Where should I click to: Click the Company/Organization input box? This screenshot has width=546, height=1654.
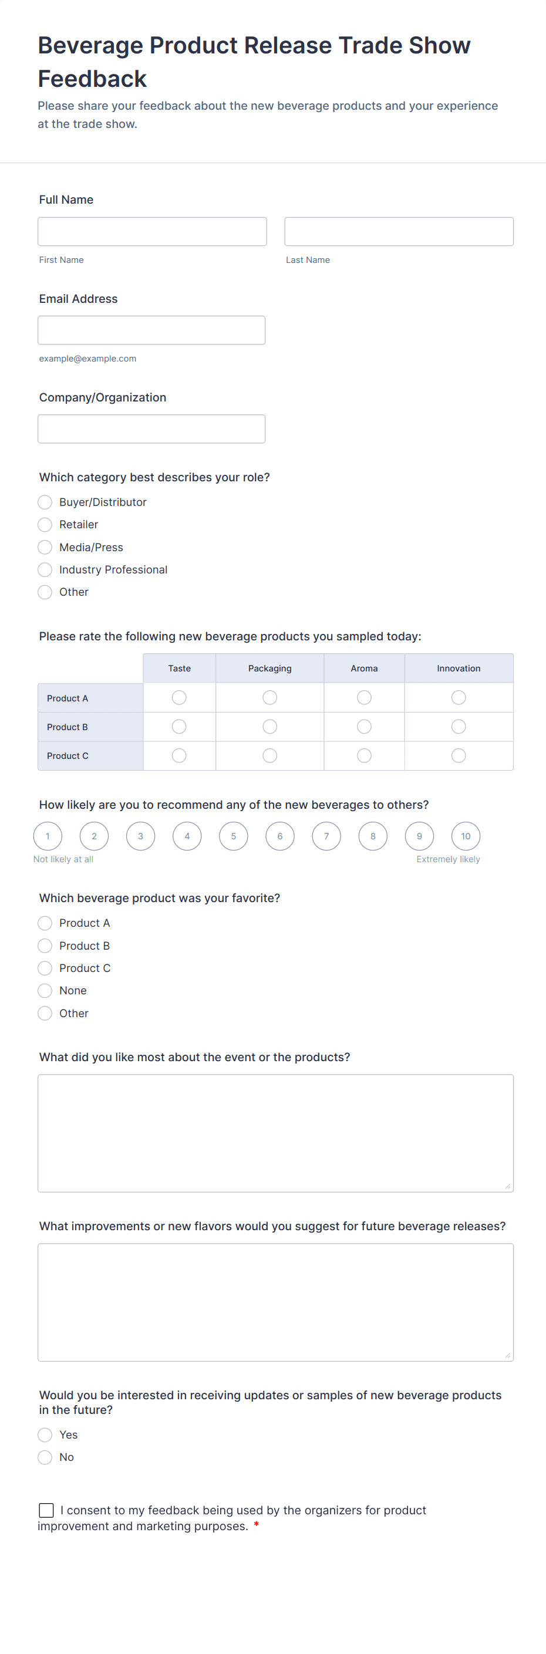[x=151, y=429]
